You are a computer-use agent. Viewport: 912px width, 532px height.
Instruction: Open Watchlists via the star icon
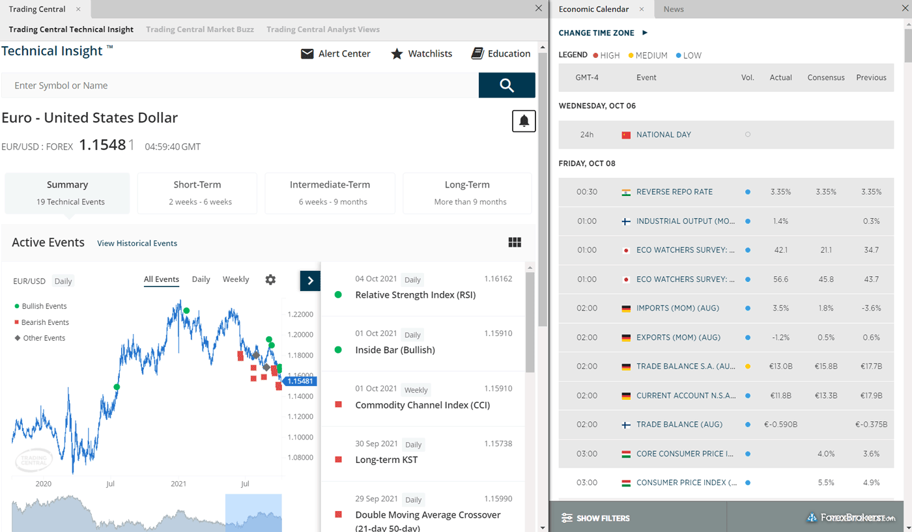click(x=397, y=54)
